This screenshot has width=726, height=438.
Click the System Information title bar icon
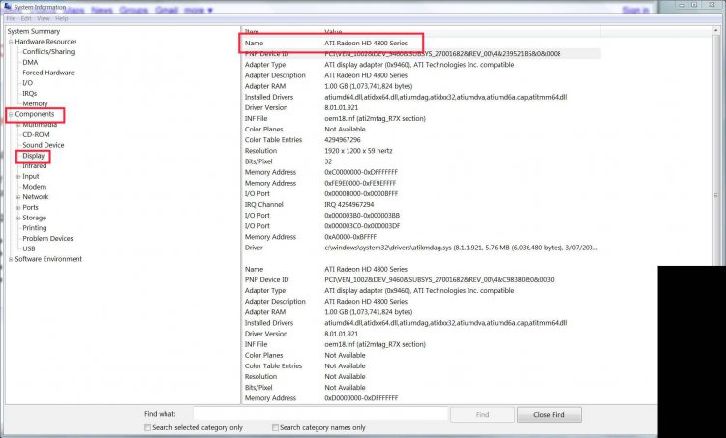7,7
